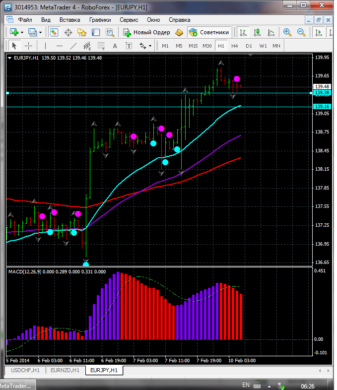Image resolution: width=337 pixels, height=390 pixels.
Task: Click the document icon in the menu bar
Action: pyautogui.click(x=10, y=20)
